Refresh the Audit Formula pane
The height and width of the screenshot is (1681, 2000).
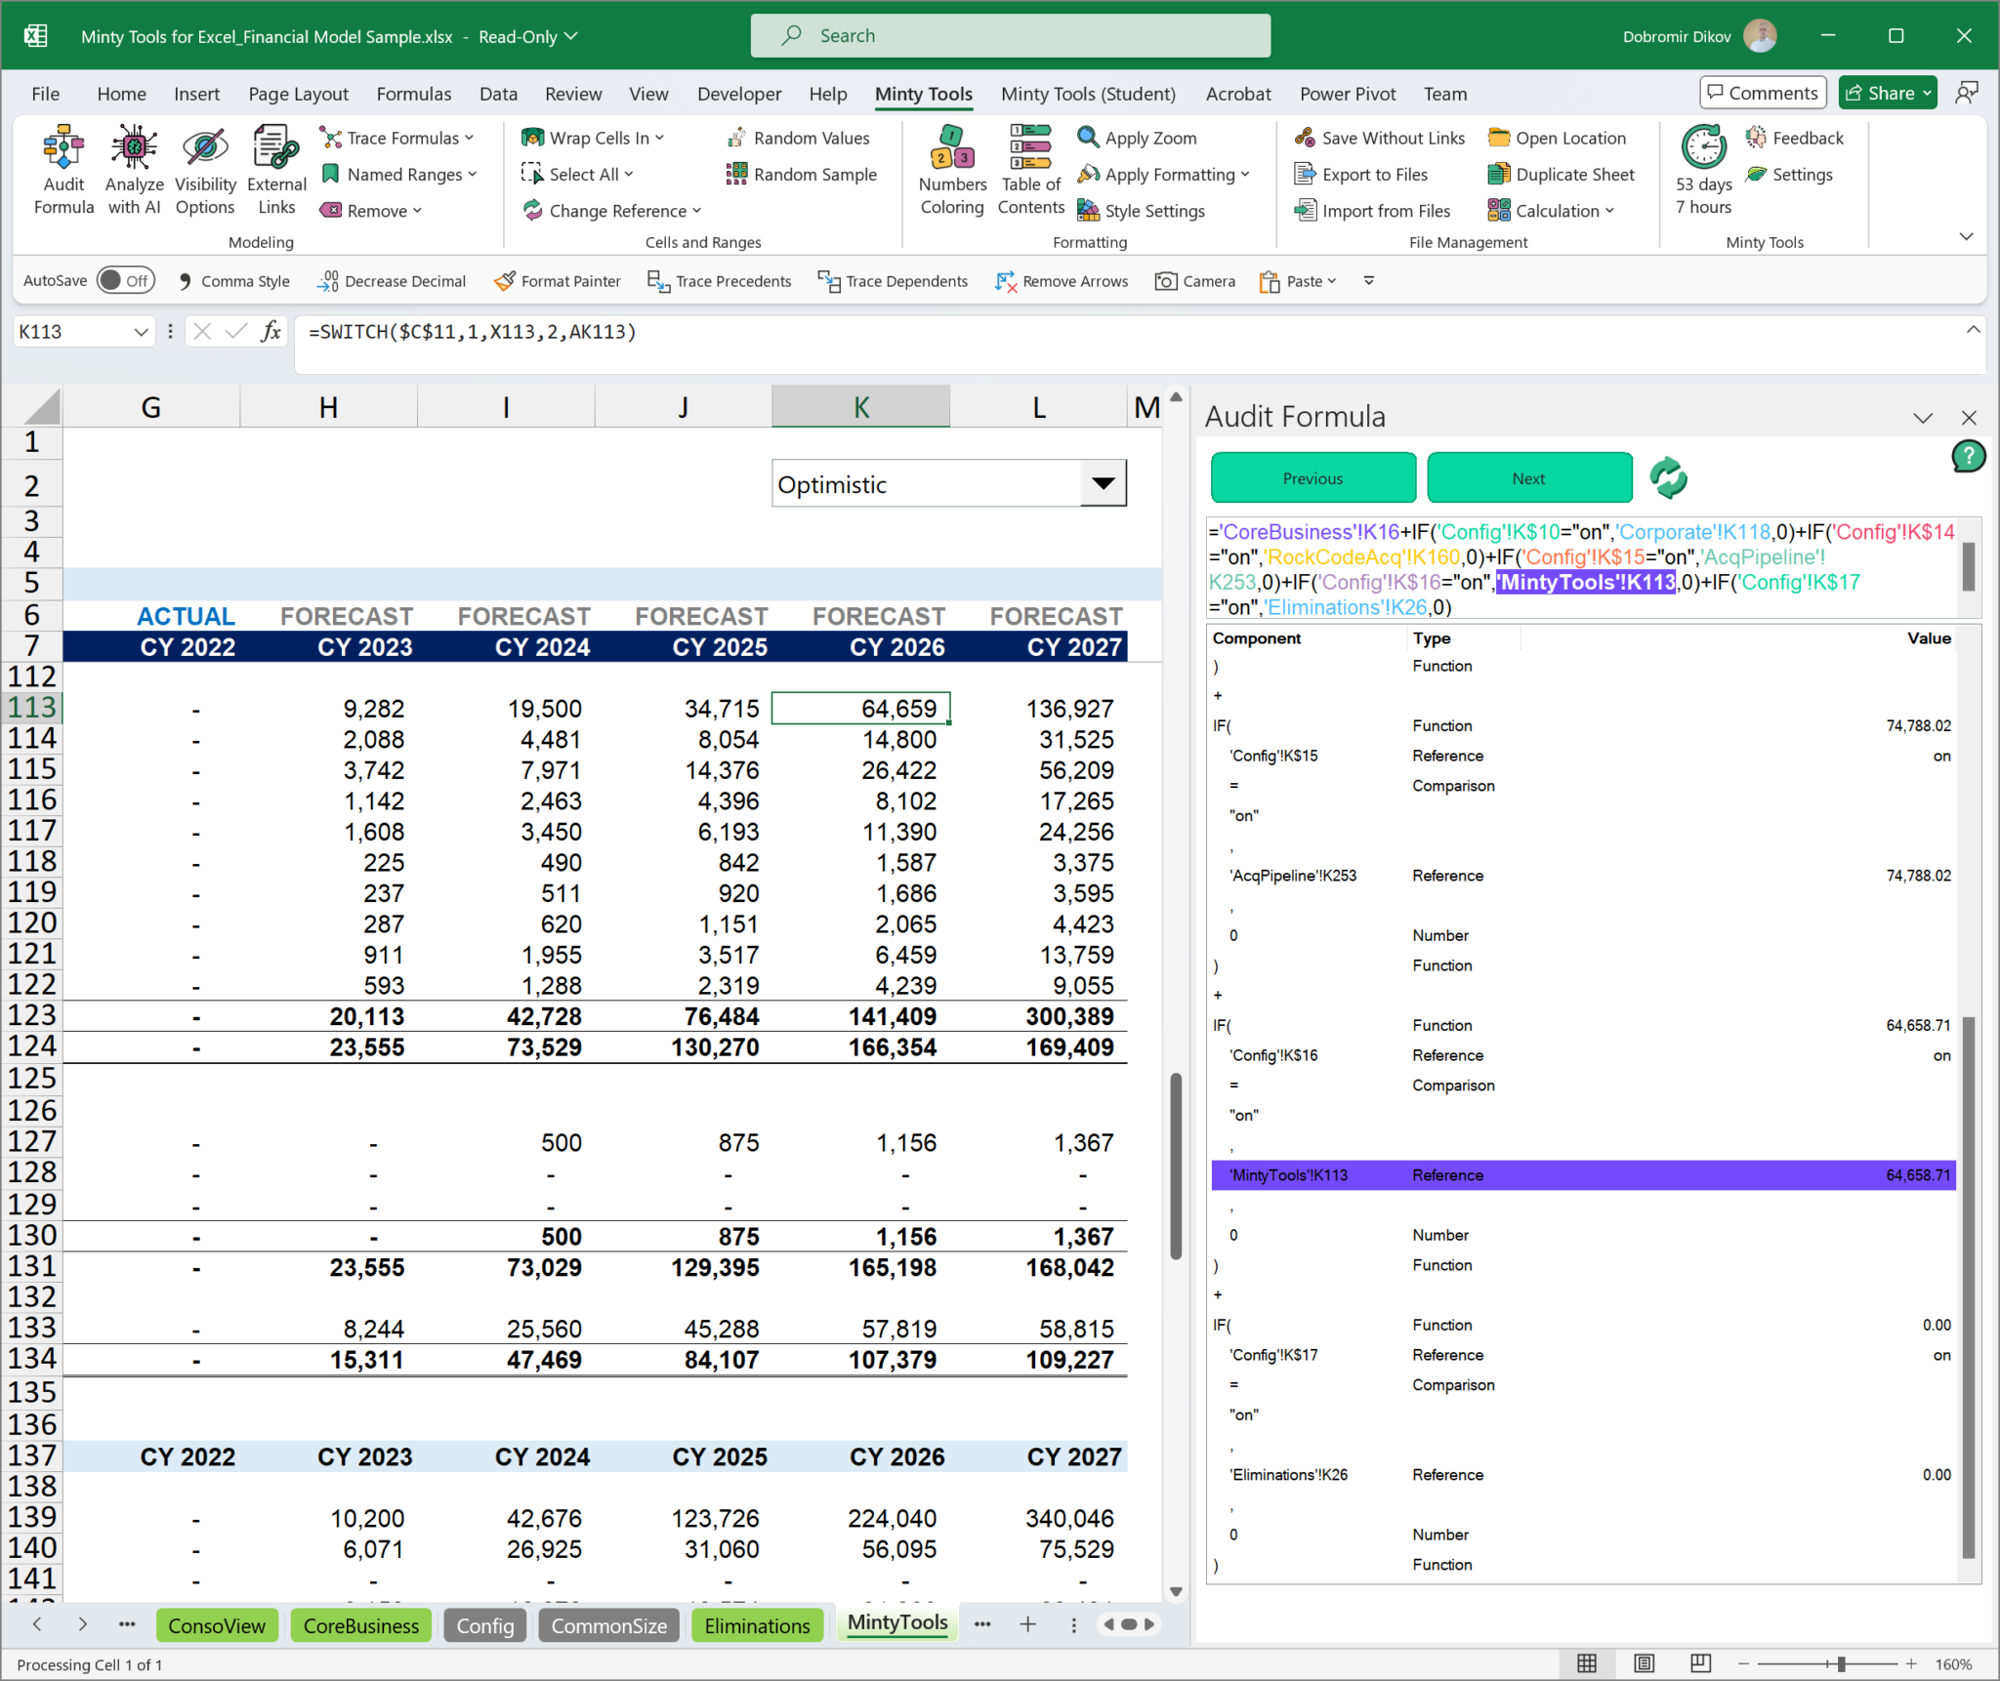[x=1668, y=478]
